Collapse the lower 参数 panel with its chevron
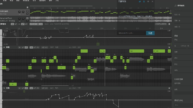The width and height of the screenshot is (193, 108). click(4, 88)
